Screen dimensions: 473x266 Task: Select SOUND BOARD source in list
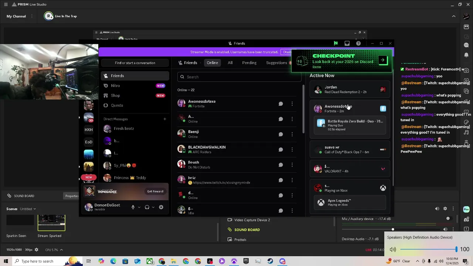(x=247, y=230)
